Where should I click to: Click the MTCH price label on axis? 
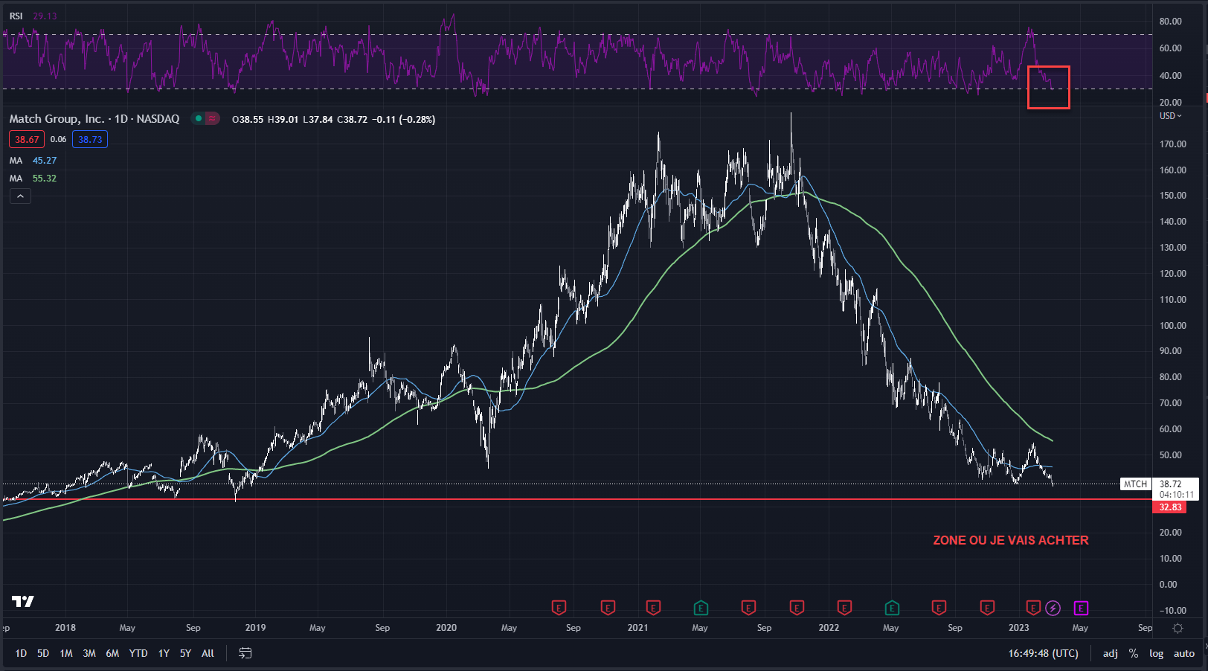click(x=1135, y=484)
